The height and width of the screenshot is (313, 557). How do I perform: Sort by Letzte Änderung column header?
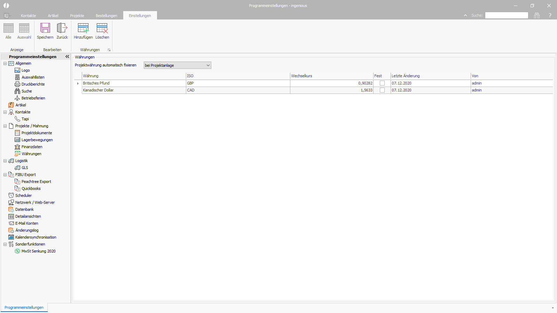coord(431,76)
